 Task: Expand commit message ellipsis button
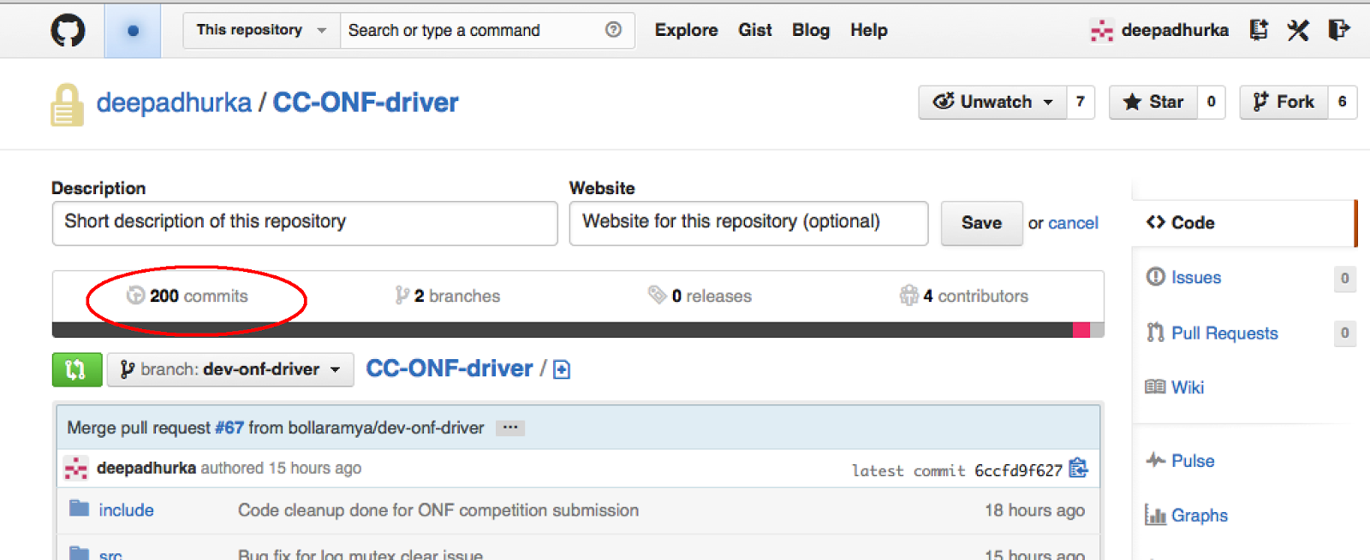pos(510,427)
